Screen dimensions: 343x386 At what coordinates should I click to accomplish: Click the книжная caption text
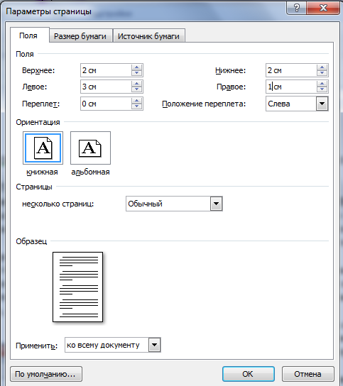click(42, 172)
